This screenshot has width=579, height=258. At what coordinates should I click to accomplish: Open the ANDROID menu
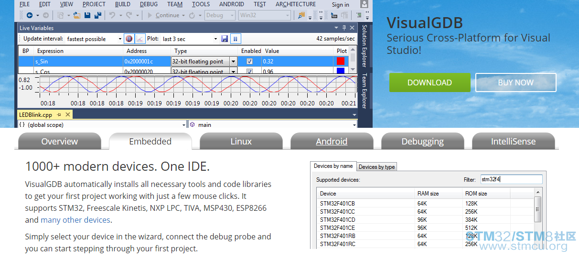click(x=232, y=4)
